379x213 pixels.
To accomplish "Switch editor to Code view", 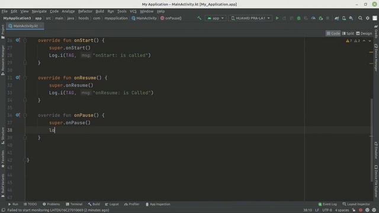I will (x=333, y=33).
